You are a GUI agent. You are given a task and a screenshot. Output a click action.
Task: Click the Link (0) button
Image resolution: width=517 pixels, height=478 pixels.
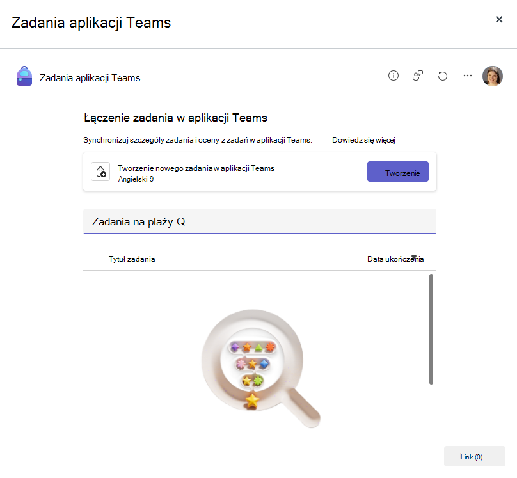(475, 457)
